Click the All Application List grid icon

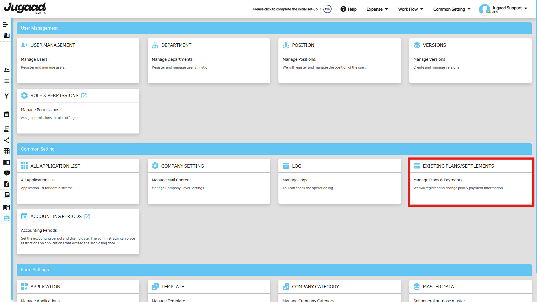pyautogui.click(x=24, y=166)
